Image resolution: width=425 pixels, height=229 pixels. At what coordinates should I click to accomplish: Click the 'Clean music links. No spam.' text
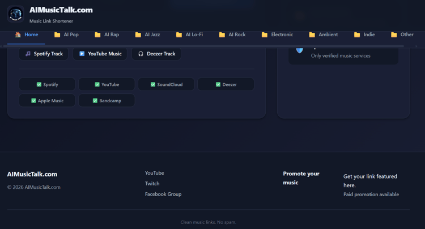point(209,222)
